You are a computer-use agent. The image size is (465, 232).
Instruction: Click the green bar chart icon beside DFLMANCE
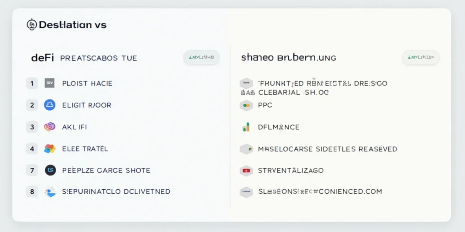click(246, 127)
